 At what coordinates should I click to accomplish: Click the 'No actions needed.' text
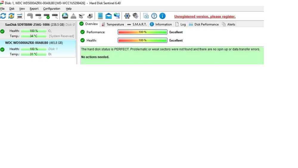[95, 57]
